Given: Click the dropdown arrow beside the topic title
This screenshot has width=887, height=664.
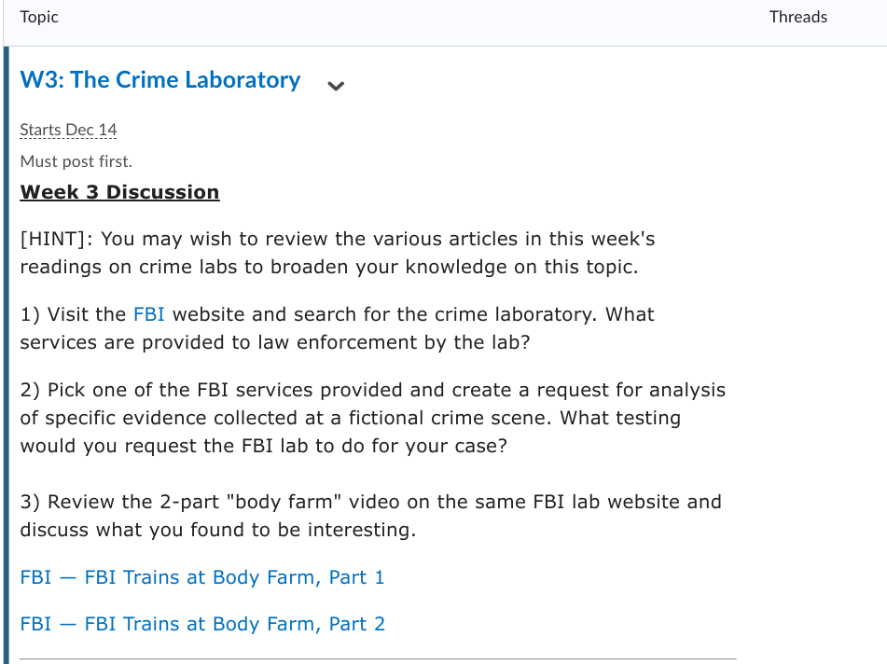Looking at the screenshot, I should (336, 86).
